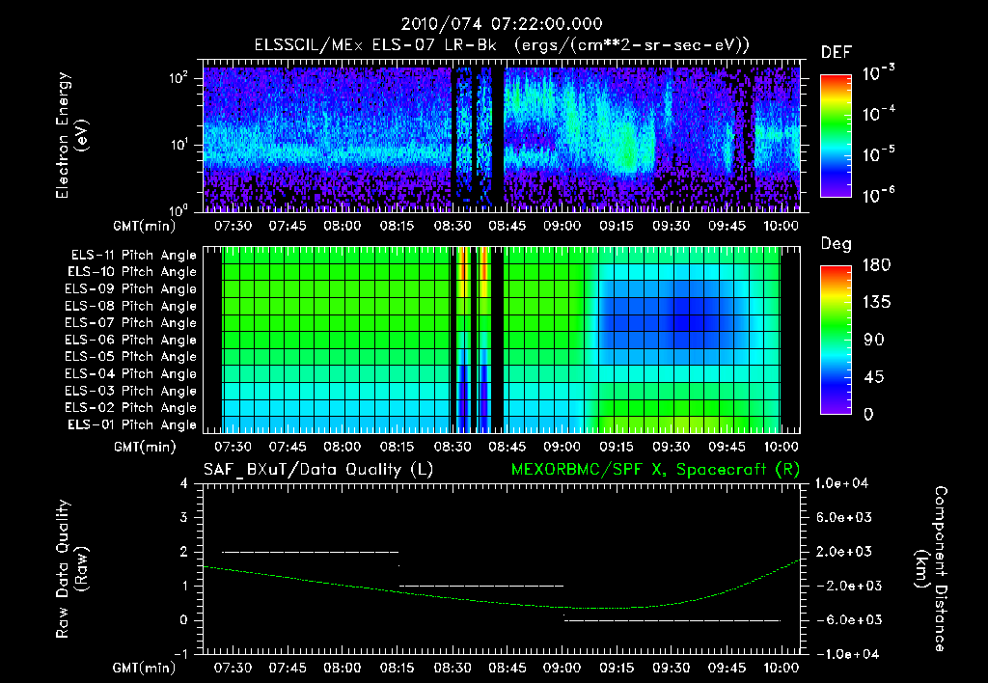988x683 pixels.
Task: Select the ELS-02 Pitch Angle row label
Action: [x=130, y=408]
